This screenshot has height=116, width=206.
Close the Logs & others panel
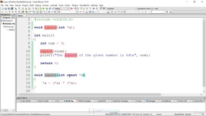(x=205, y=98)
